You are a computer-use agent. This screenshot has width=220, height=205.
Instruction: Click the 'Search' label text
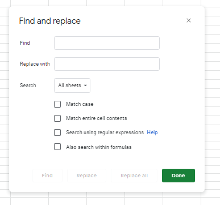click(x=28, y=86)
